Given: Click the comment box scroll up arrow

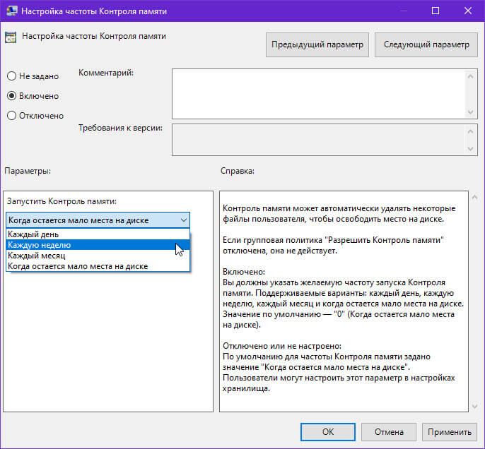Looking at the screenshot, I should click(x=470, y=76).
